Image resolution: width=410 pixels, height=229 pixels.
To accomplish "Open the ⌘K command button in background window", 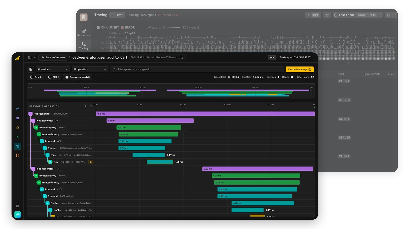I will point(313,15).
